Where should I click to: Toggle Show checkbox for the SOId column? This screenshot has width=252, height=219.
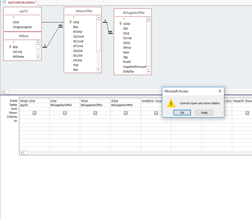pos(95,113)
